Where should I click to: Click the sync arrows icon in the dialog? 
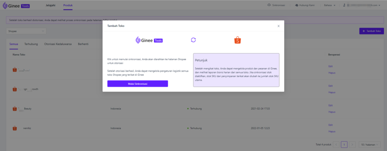[193, 40]
